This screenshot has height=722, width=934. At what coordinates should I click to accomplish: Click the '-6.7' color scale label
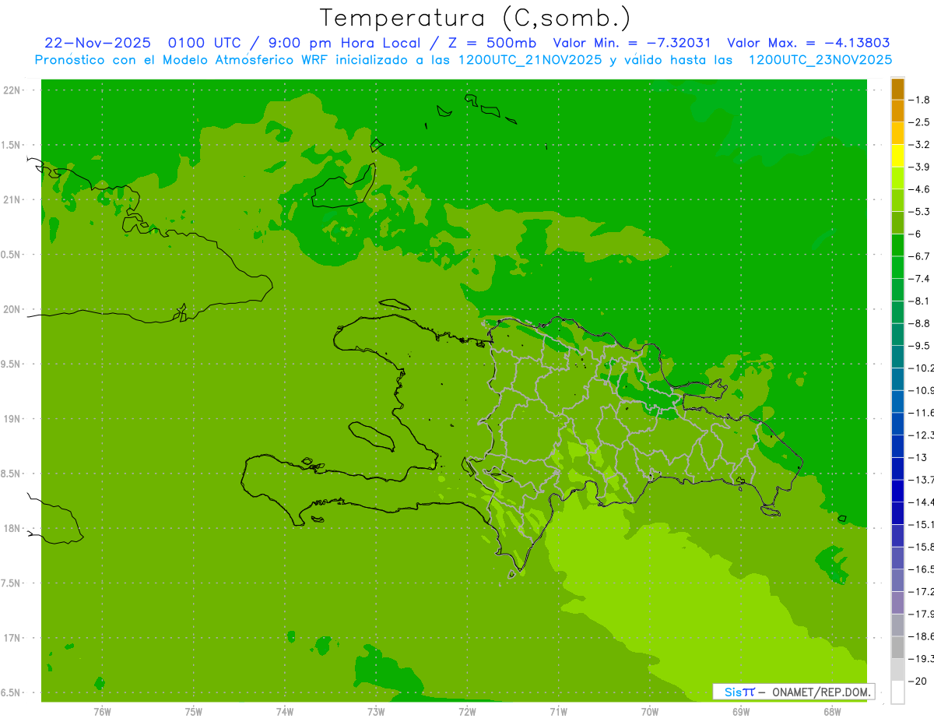tap(920, 256)
